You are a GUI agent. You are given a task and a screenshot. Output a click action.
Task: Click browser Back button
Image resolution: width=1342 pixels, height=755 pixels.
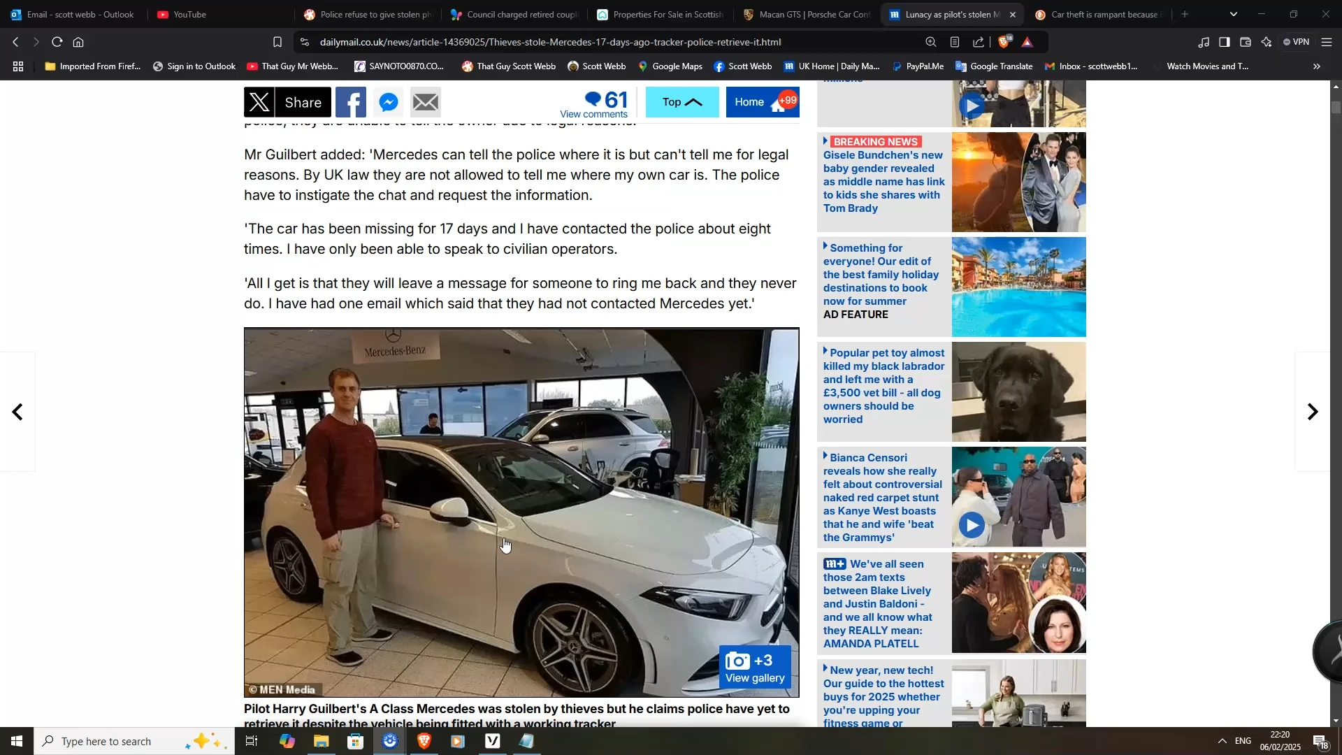(x=15, y=42)
